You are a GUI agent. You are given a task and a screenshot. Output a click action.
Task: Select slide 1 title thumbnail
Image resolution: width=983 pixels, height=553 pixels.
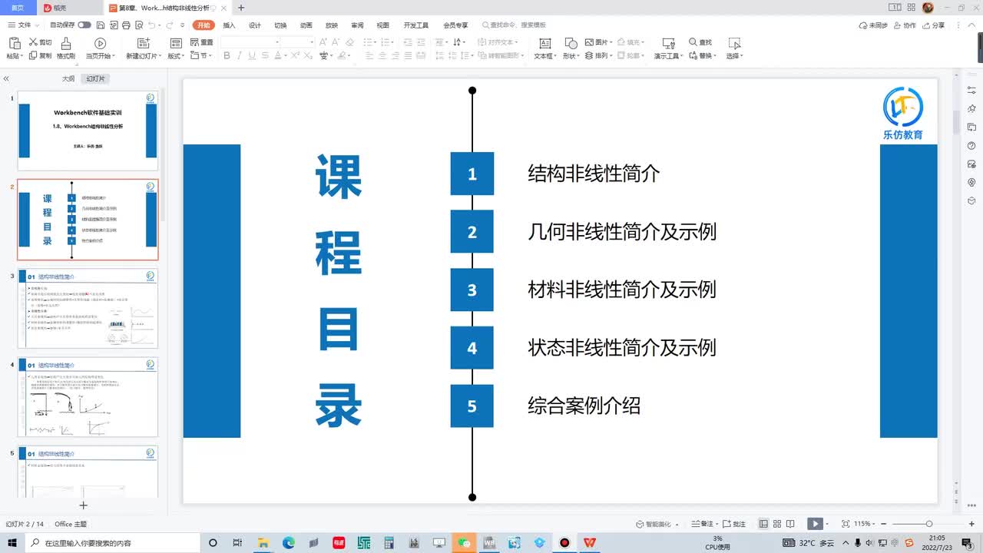tap(88, 131)
